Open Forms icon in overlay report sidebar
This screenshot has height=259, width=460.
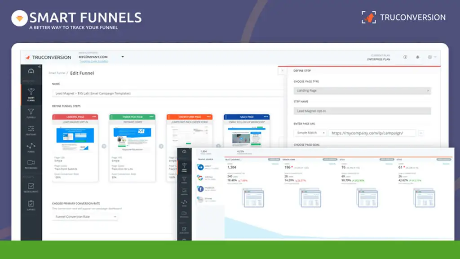pyautogui.click(x=184, y=203)
